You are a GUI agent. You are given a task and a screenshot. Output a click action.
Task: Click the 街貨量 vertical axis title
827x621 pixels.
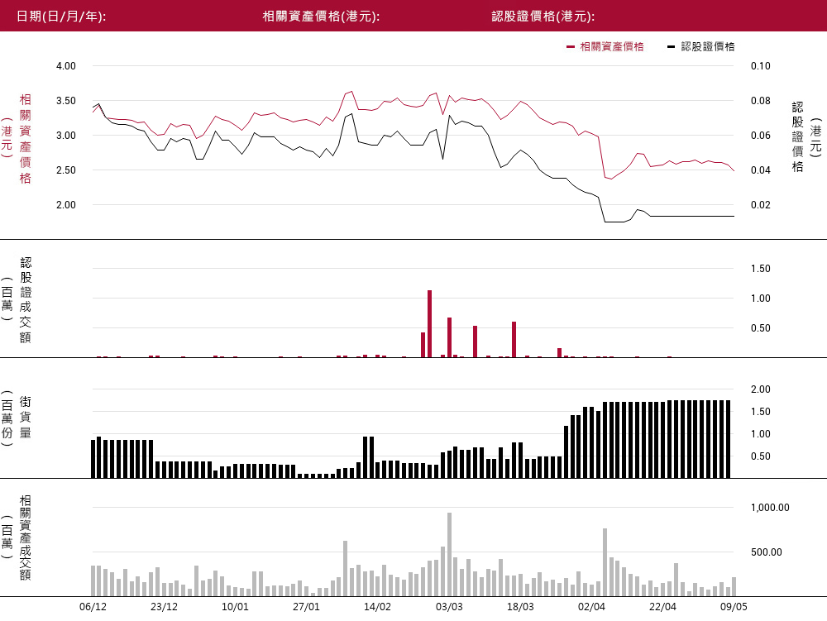(26, 418)
